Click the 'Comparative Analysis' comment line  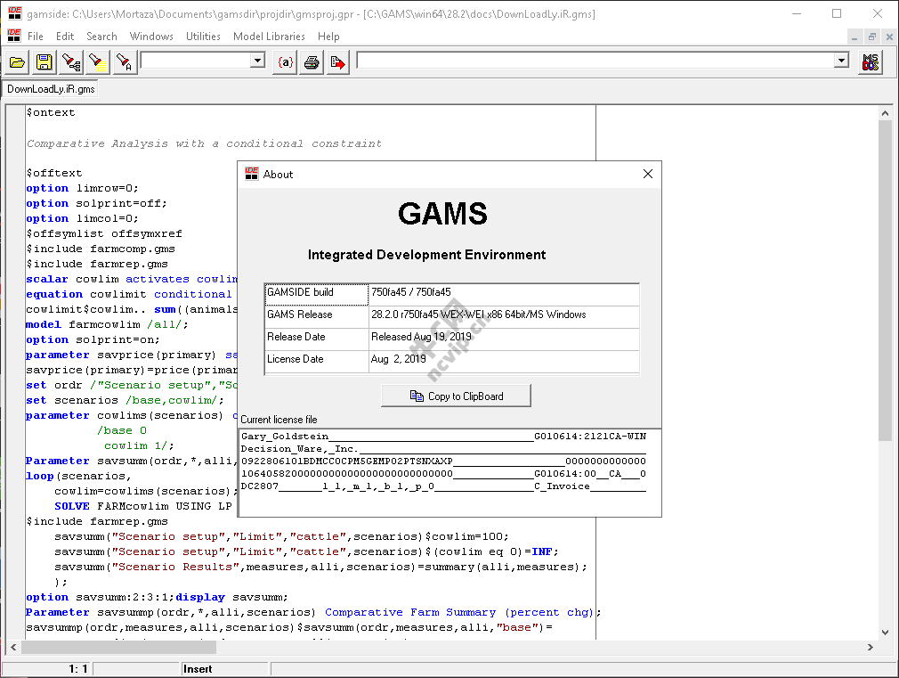point(204,143)
